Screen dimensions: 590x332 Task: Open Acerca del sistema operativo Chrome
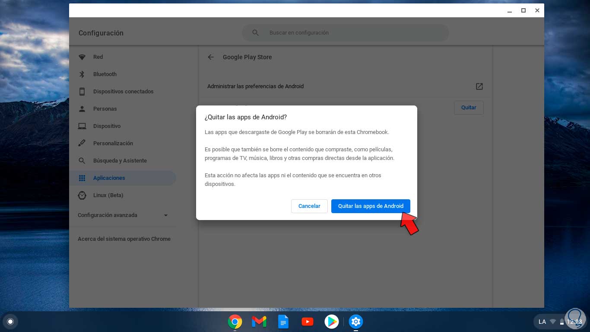(124, 239)
